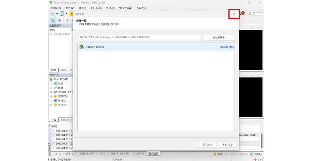This screenshot has height=161, width=312.
Task: Open the 挿入(I) menu
Action: pos(82,8)
